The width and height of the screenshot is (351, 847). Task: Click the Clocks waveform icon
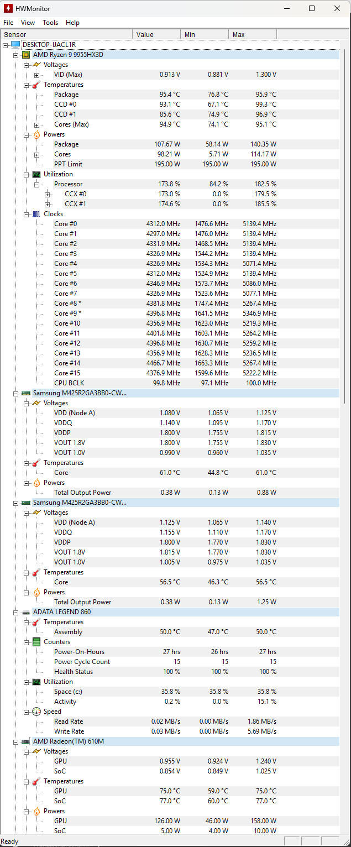point(36,214)
